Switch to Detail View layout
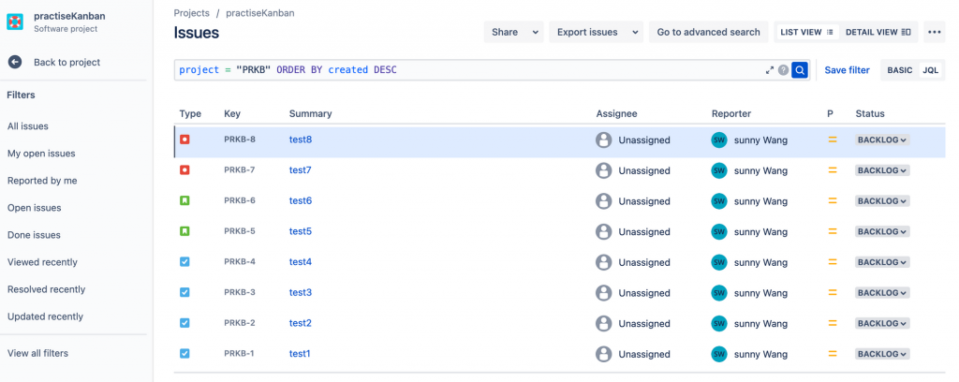The image size is (959, 382). click(878, 32)
